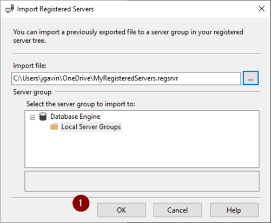
Task: Close the Import Registered Servers dialog
Action: pos(261,9)
